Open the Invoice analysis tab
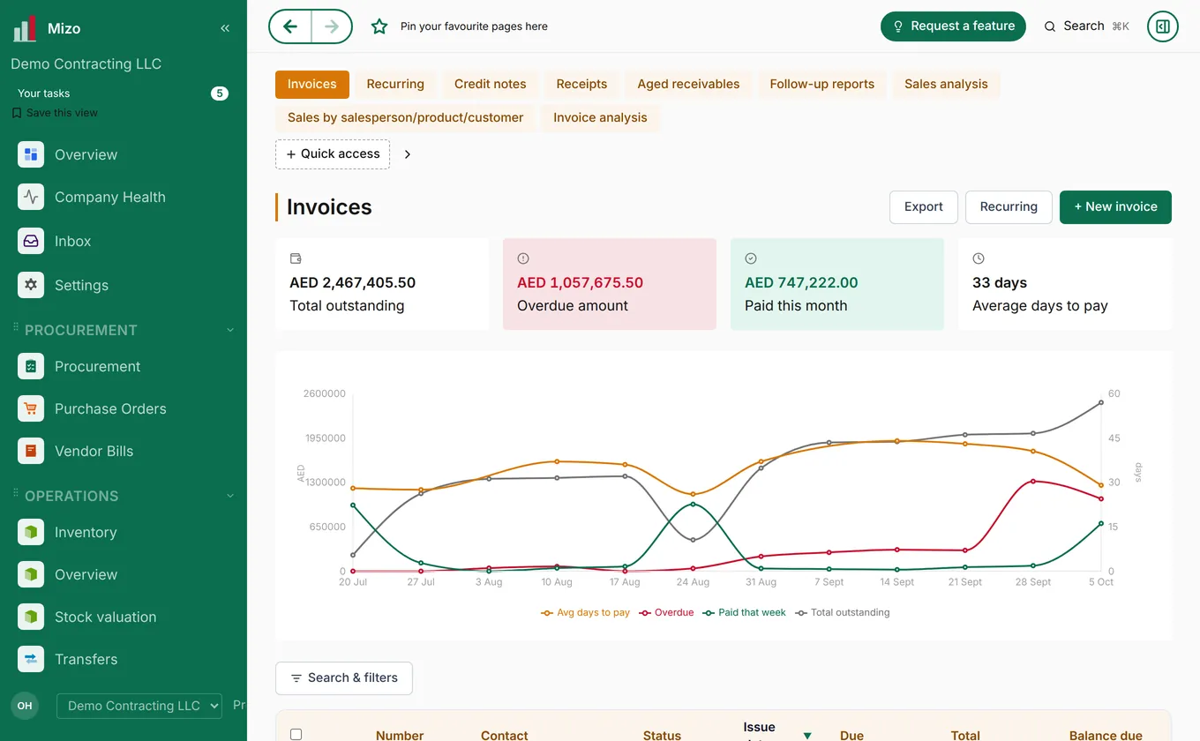 coord(600,118)
